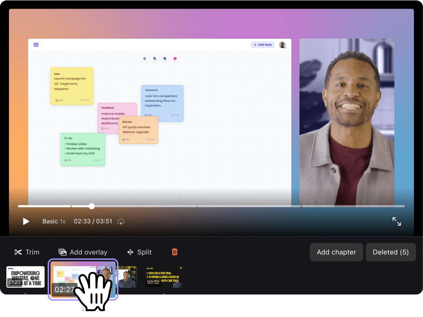The height and width of the screenshot is (317, 423).
Task: Click the zoom in magnifier on the whiteboard
Action: [x=155, y=59]
